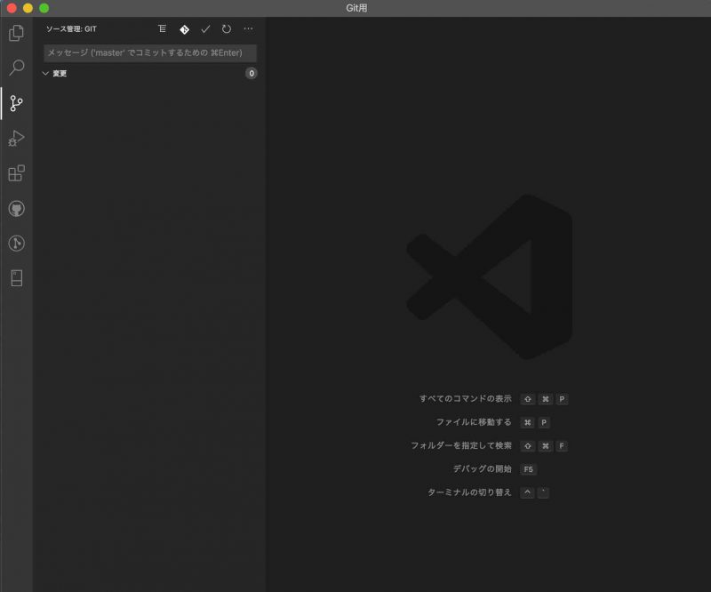
Task: Open the notebook icon view in activity bar
Action: (16, 278)
